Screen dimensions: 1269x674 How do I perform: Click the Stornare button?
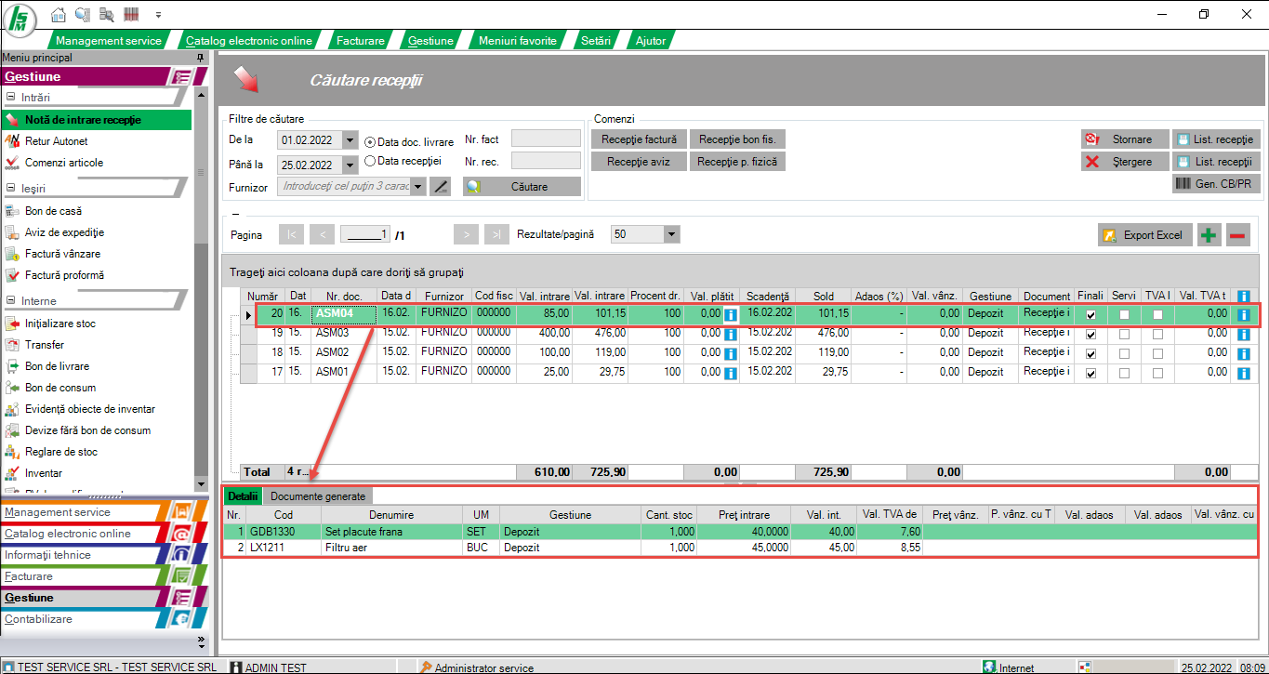coord(1124,139)
